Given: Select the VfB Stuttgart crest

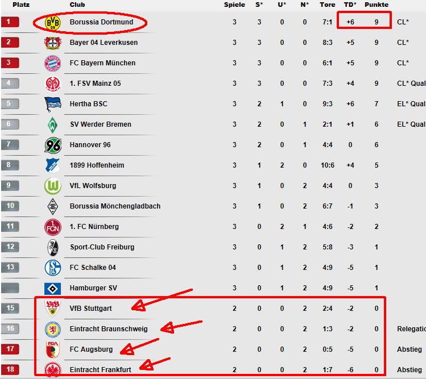Looking at the screenshot, I should coord(53,309).
